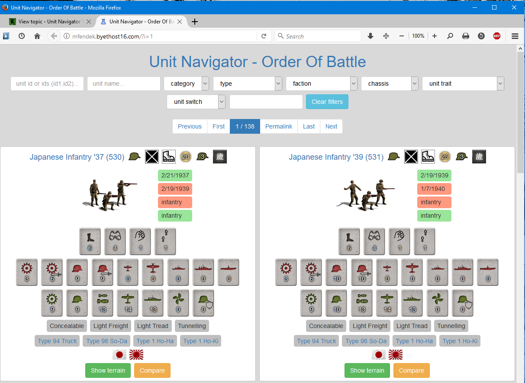This screenshot has width=525, height=383.
Task: Click the print icon in toolbar
Action: point(466,36)
